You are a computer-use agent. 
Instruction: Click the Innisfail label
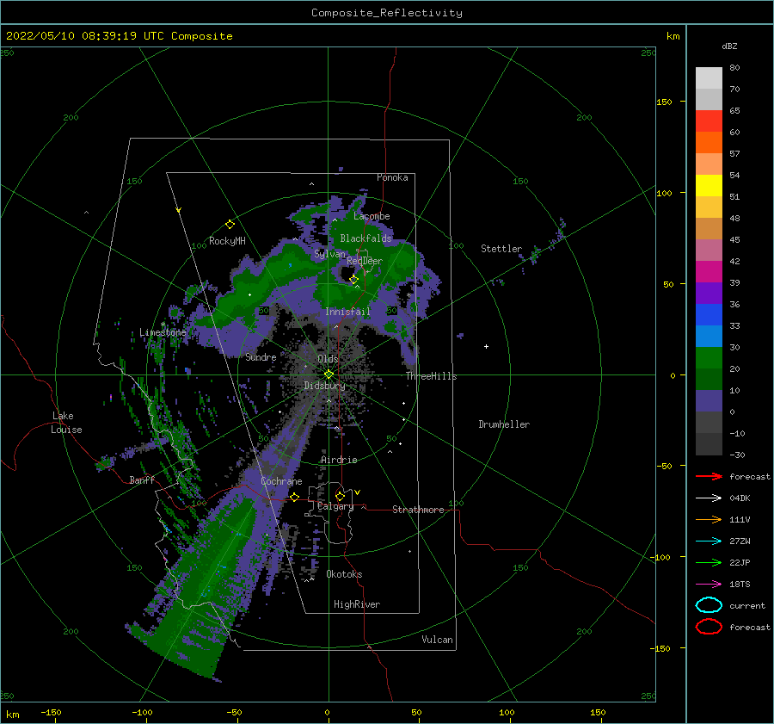347,312
